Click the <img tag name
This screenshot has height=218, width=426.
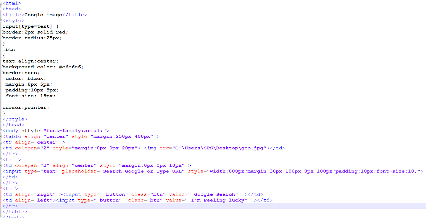click(150, 148)
